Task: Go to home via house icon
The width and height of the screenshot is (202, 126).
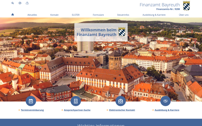Action: (x=12, y=14)
